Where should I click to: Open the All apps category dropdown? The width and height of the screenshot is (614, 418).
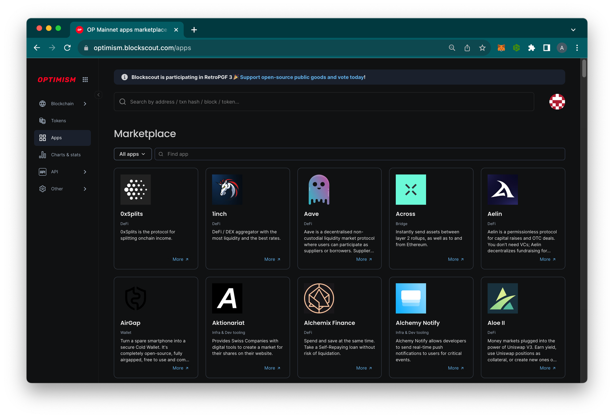point(133,154)
